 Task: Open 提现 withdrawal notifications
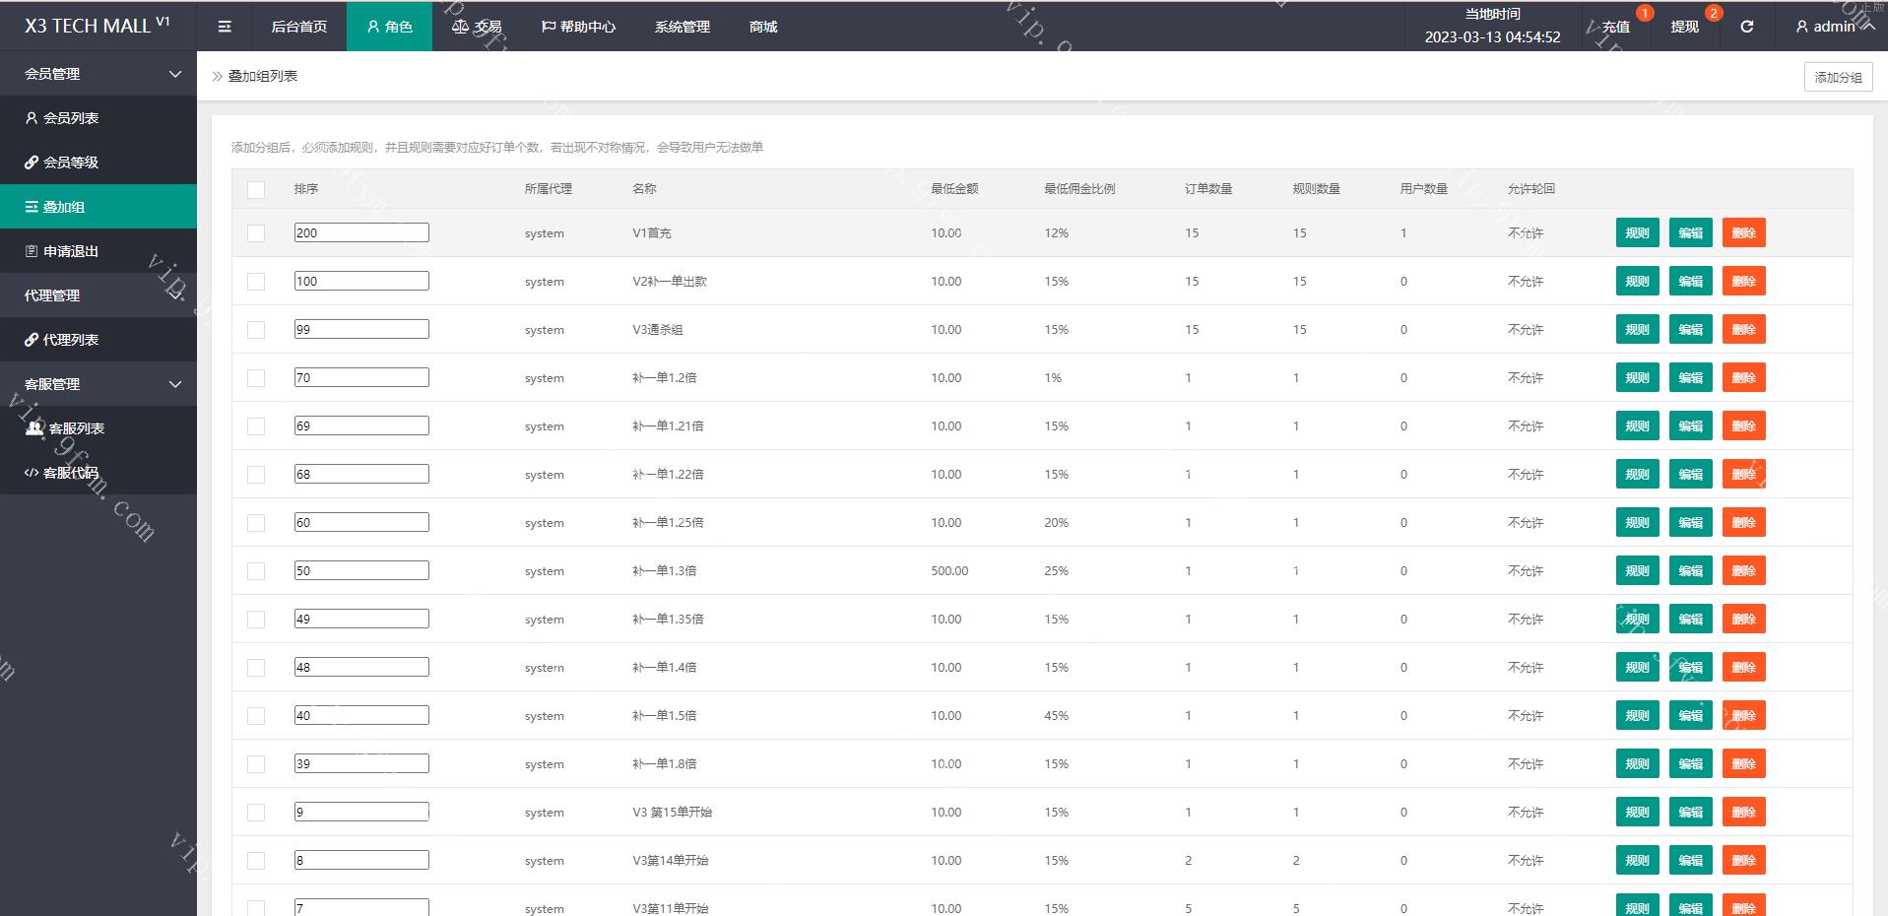click(x=1684, y=27)
